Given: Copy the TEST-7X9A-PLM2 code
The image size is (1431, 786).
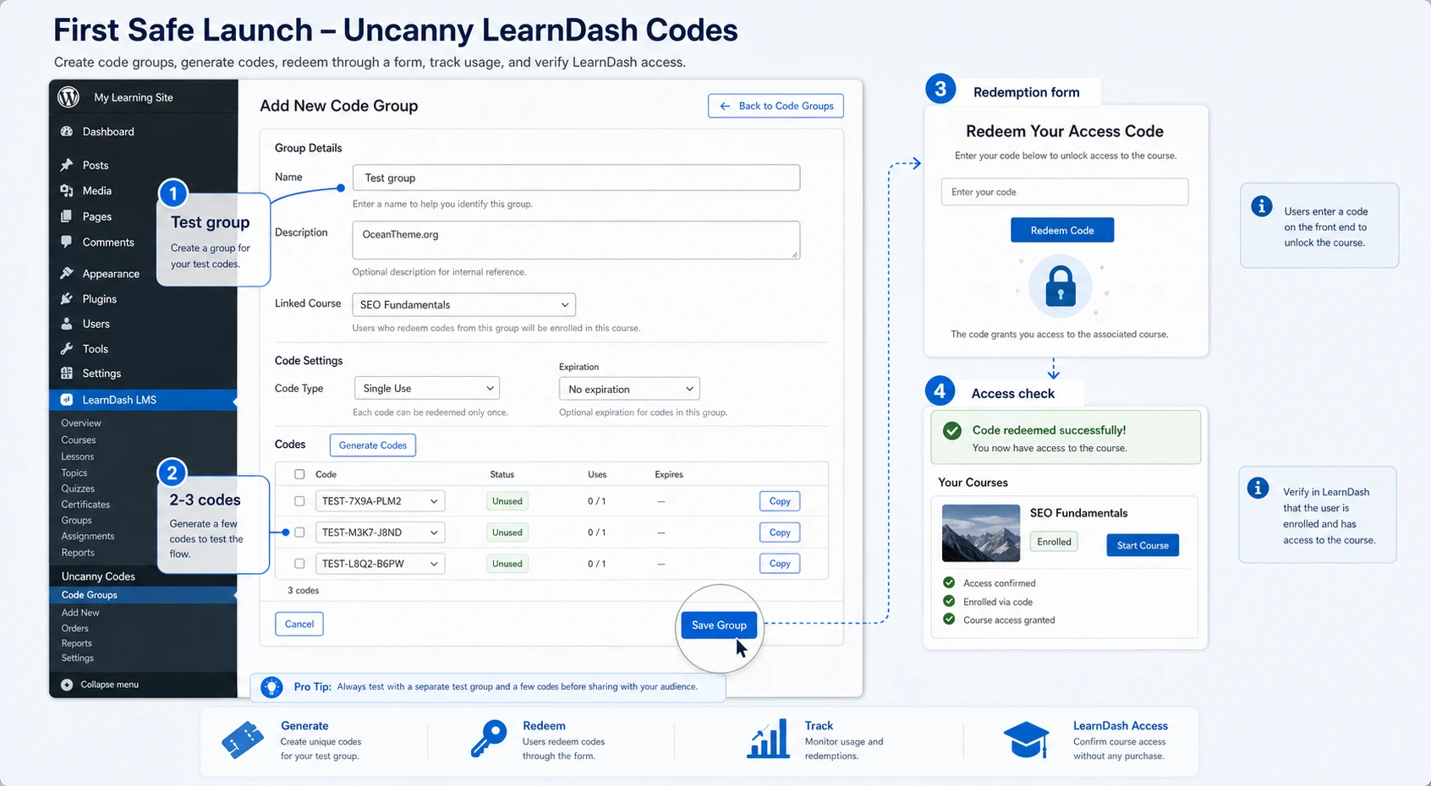Looking at the screenshot, I should tap(780, 501).
